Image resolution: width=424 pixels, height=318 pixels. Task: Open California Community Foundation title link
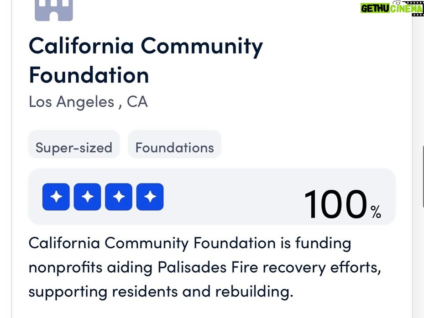pyautogui.click(x=146, y=60)
